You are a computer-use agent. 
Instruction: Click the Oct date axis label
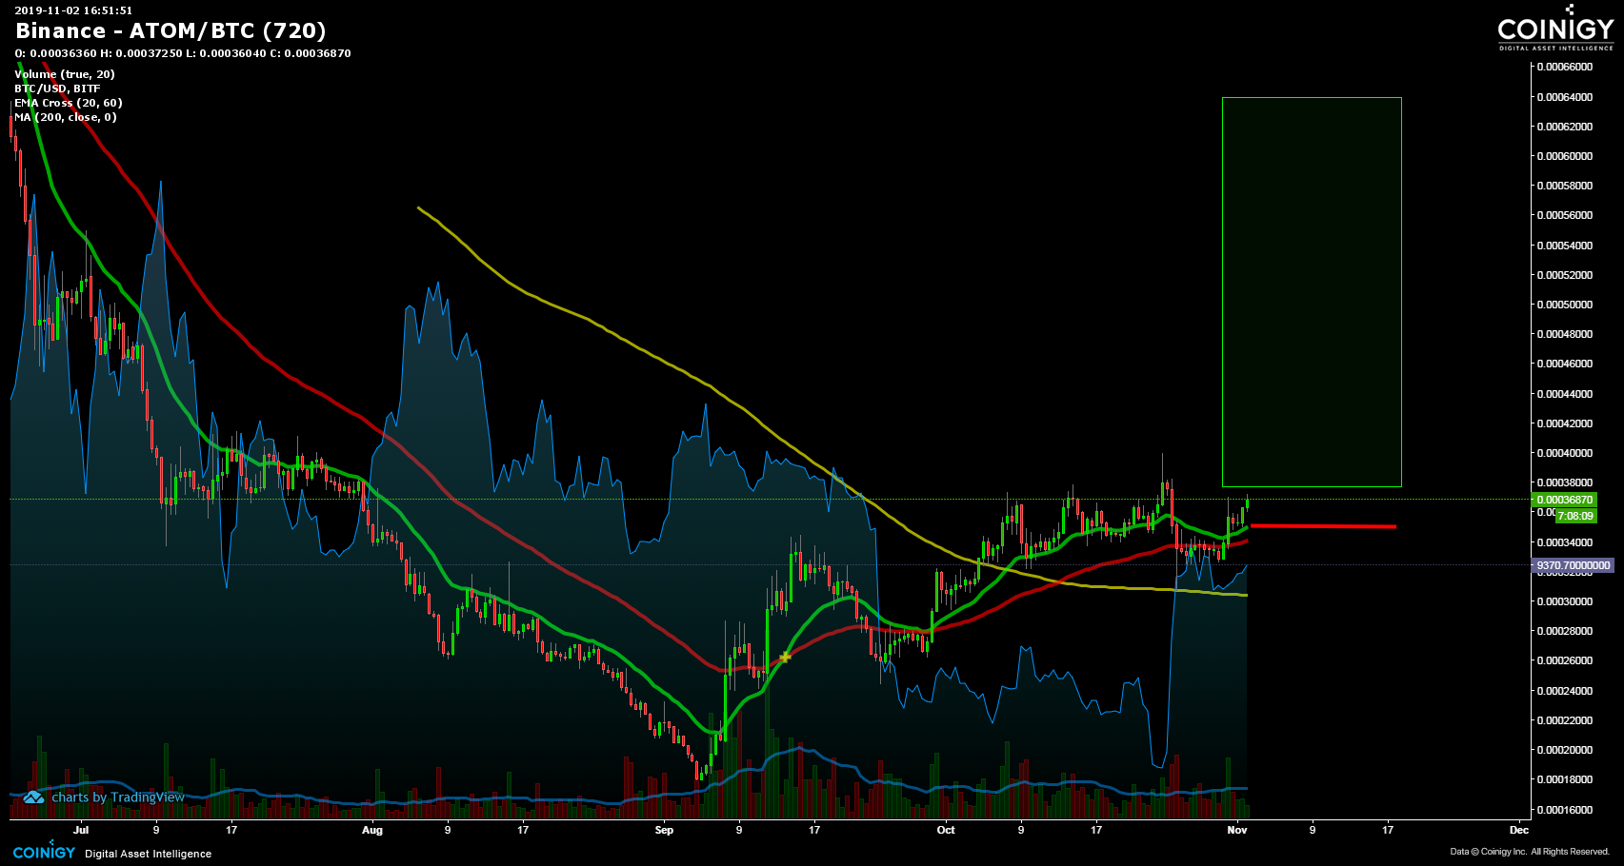[946, 830]
